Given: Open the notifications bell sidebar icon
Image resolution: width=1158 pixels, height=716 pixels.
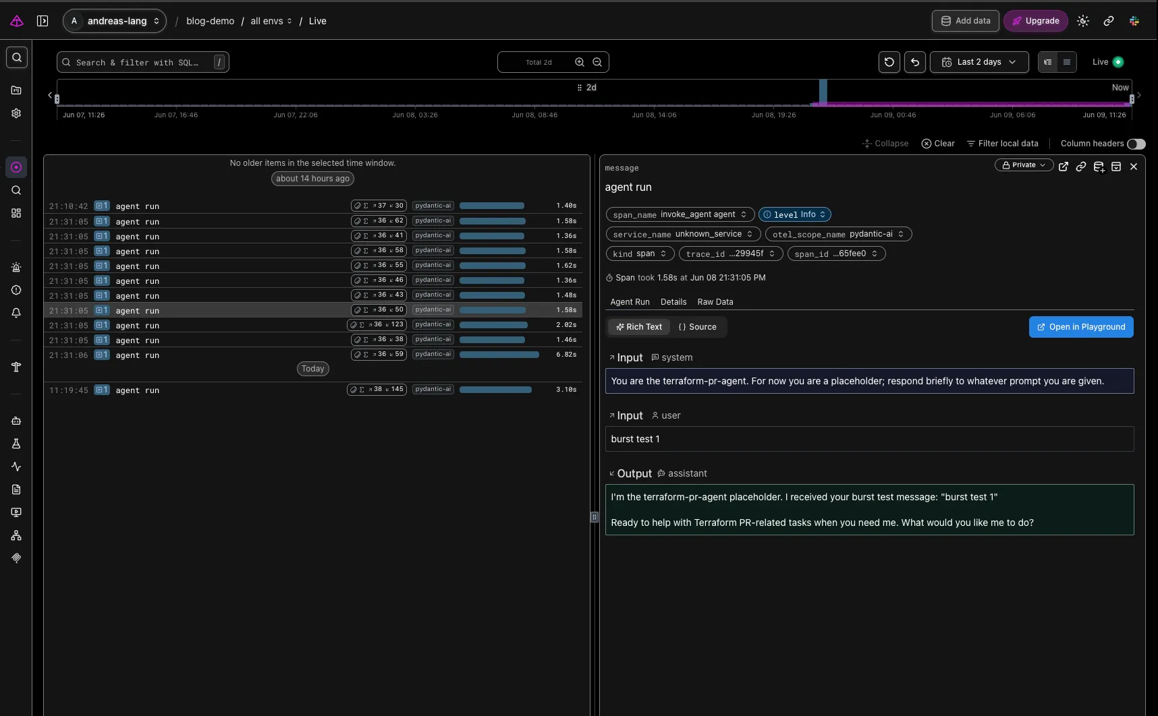Looking at the screenshot, I should (x=16, y=313).
